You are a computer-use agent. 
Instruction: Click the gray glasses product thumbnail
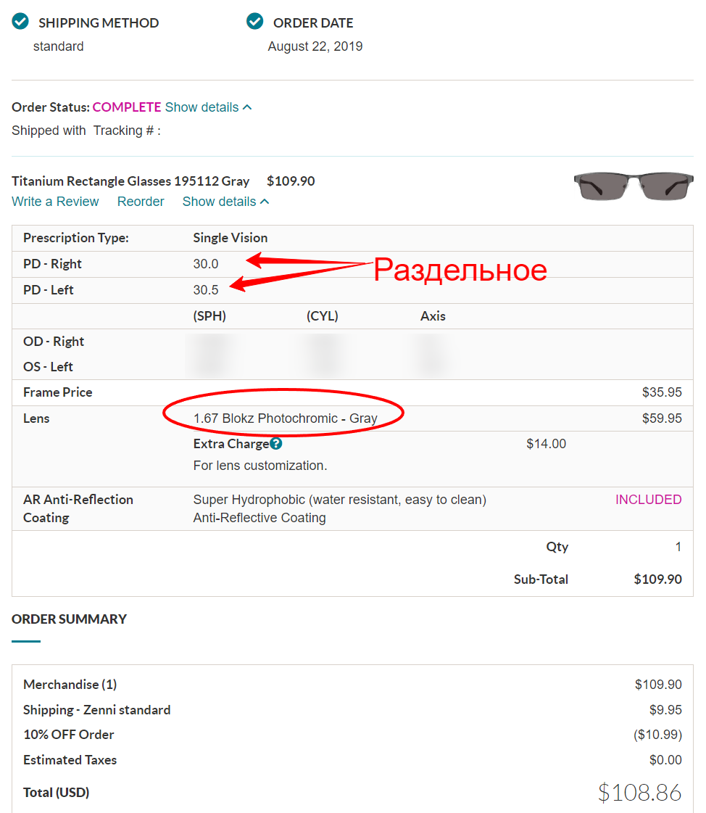[634, 185]
